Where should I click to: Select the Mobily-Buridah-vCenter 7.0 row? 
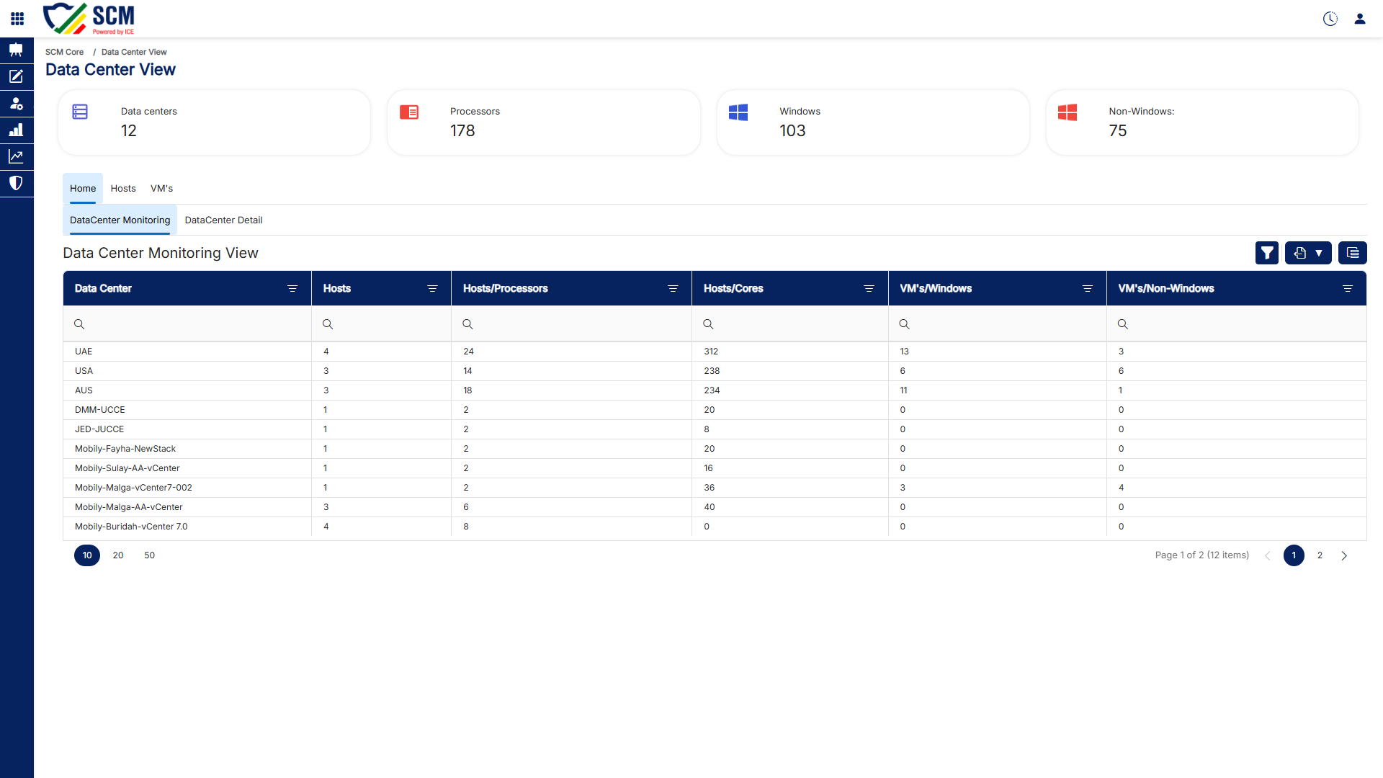click(x=715, y=527)
